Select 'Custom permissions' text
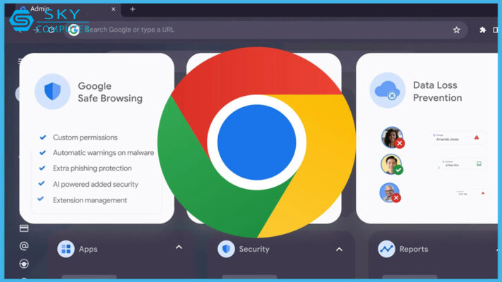 (85, 137)
